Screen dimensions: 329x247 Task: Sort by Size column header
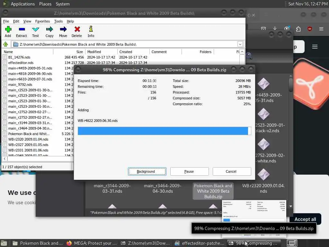(69, 52)
